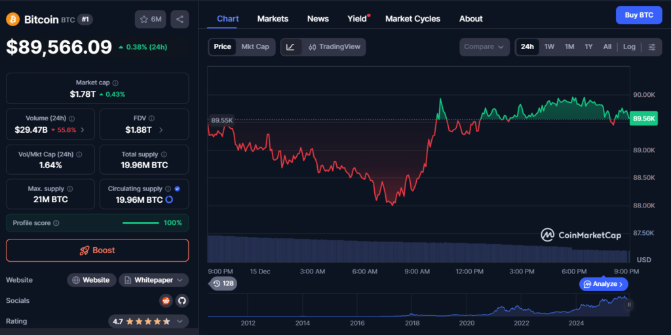Add Bitcoin to watchlist via star button
The height and width of the screenshot is (335, 671).
click(x=151, y=19)
